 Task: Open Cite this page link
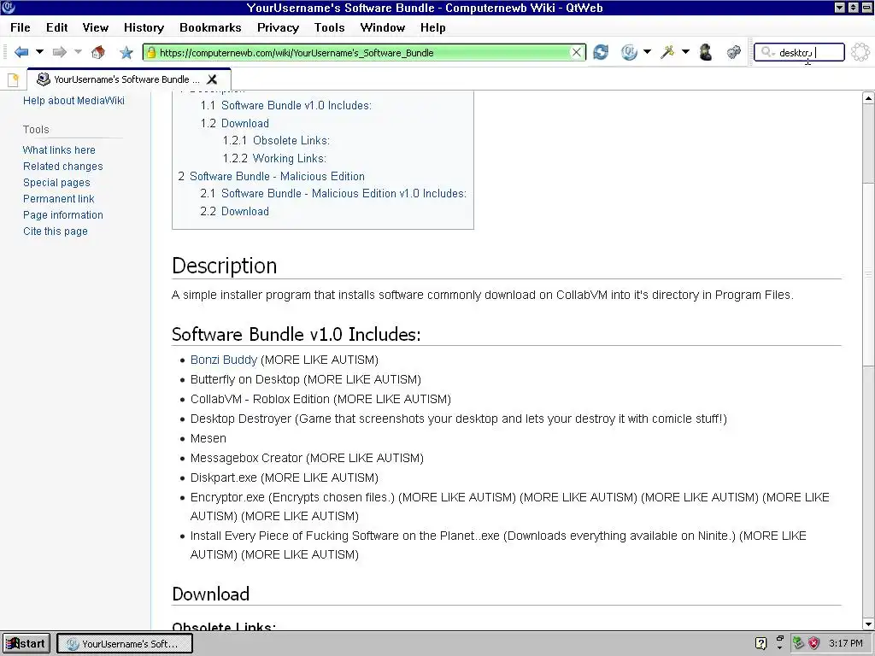[56, 231]
